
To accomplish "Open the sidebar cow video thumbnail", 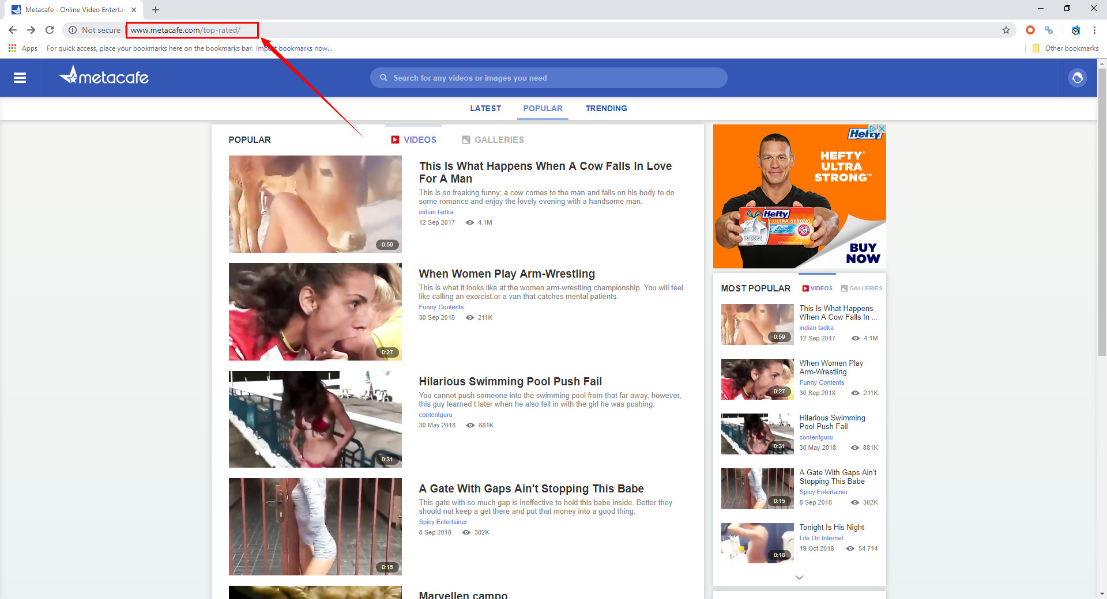I will coord(757,325).
